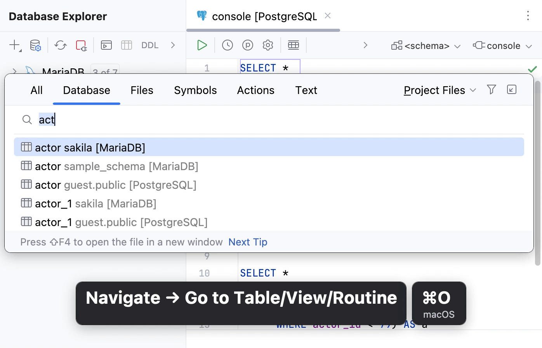
Task: Open the query History icon
Action: 228,45
